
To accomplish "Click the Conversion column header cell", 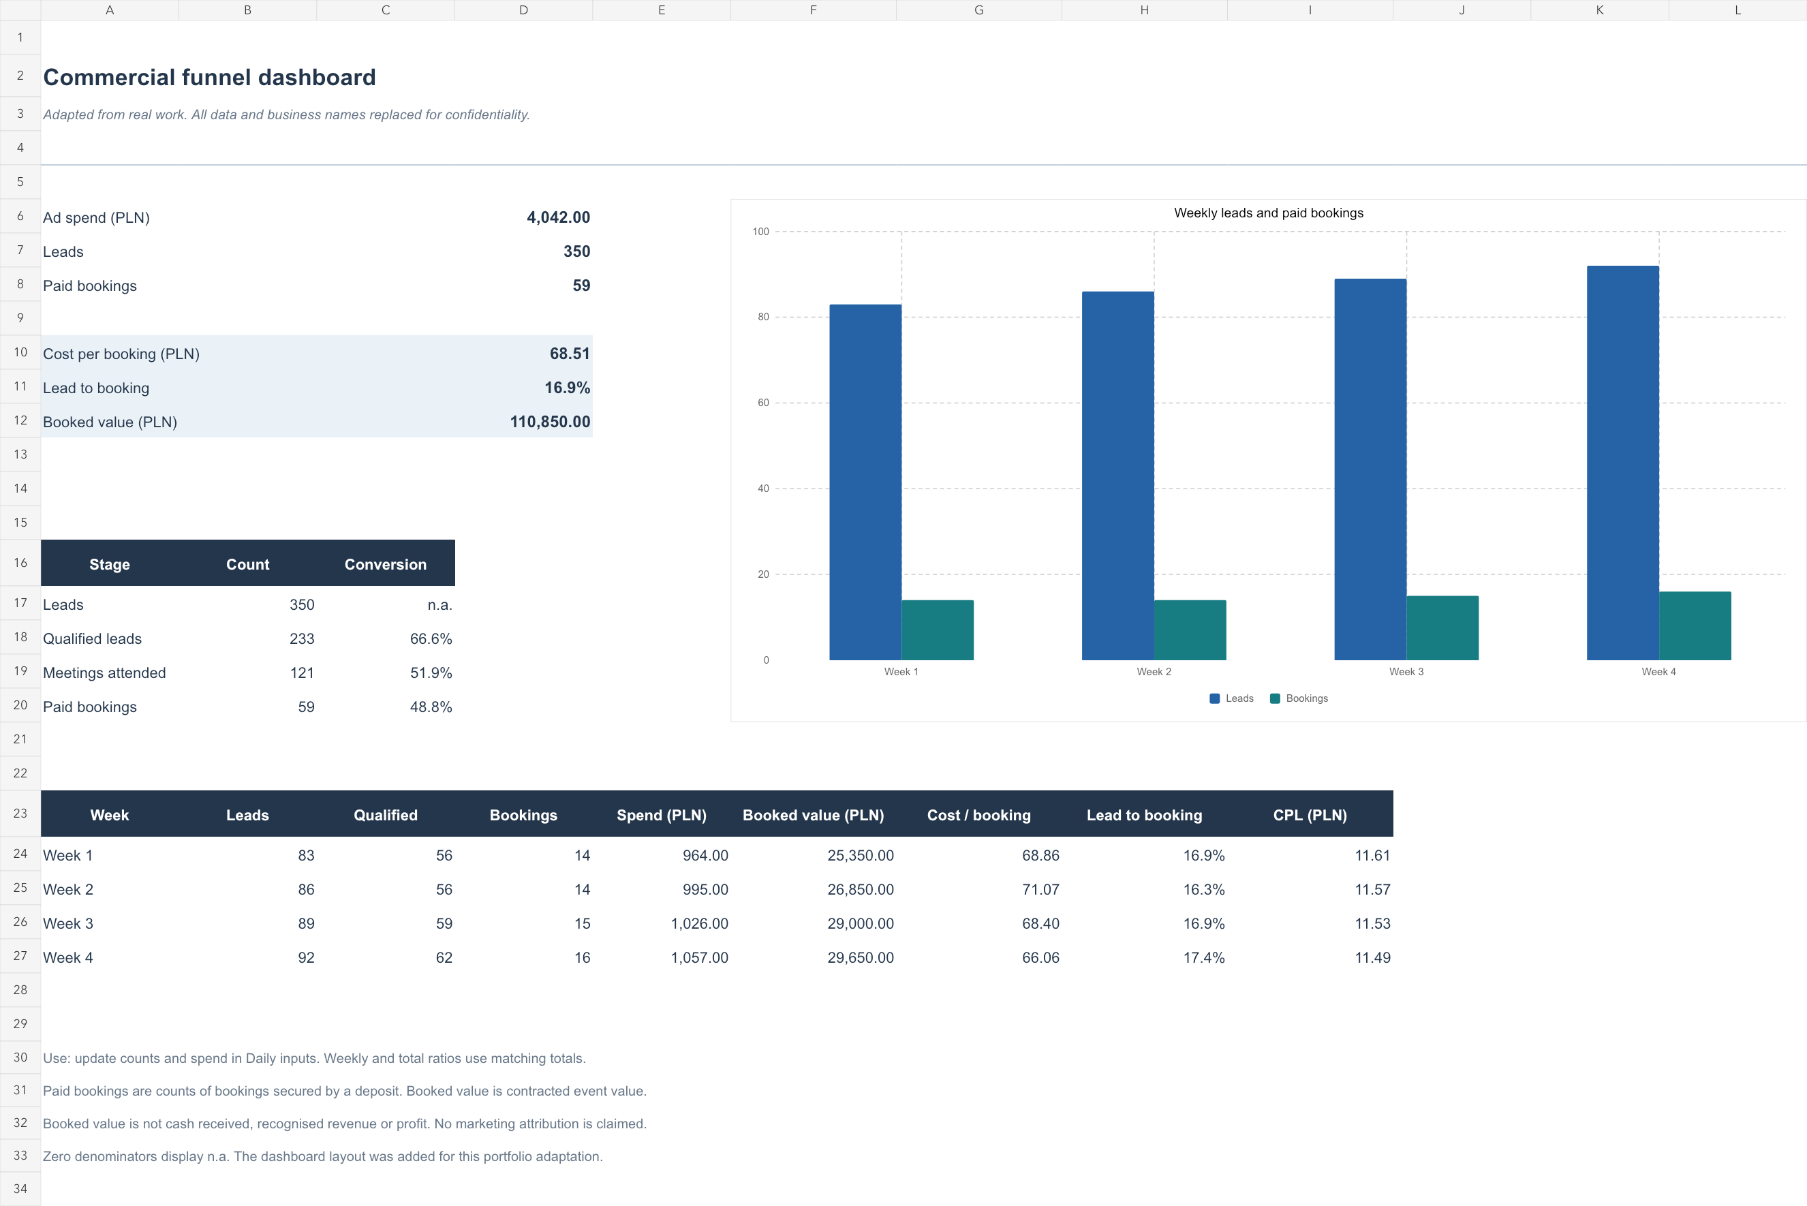I will [x=385, y=563].
